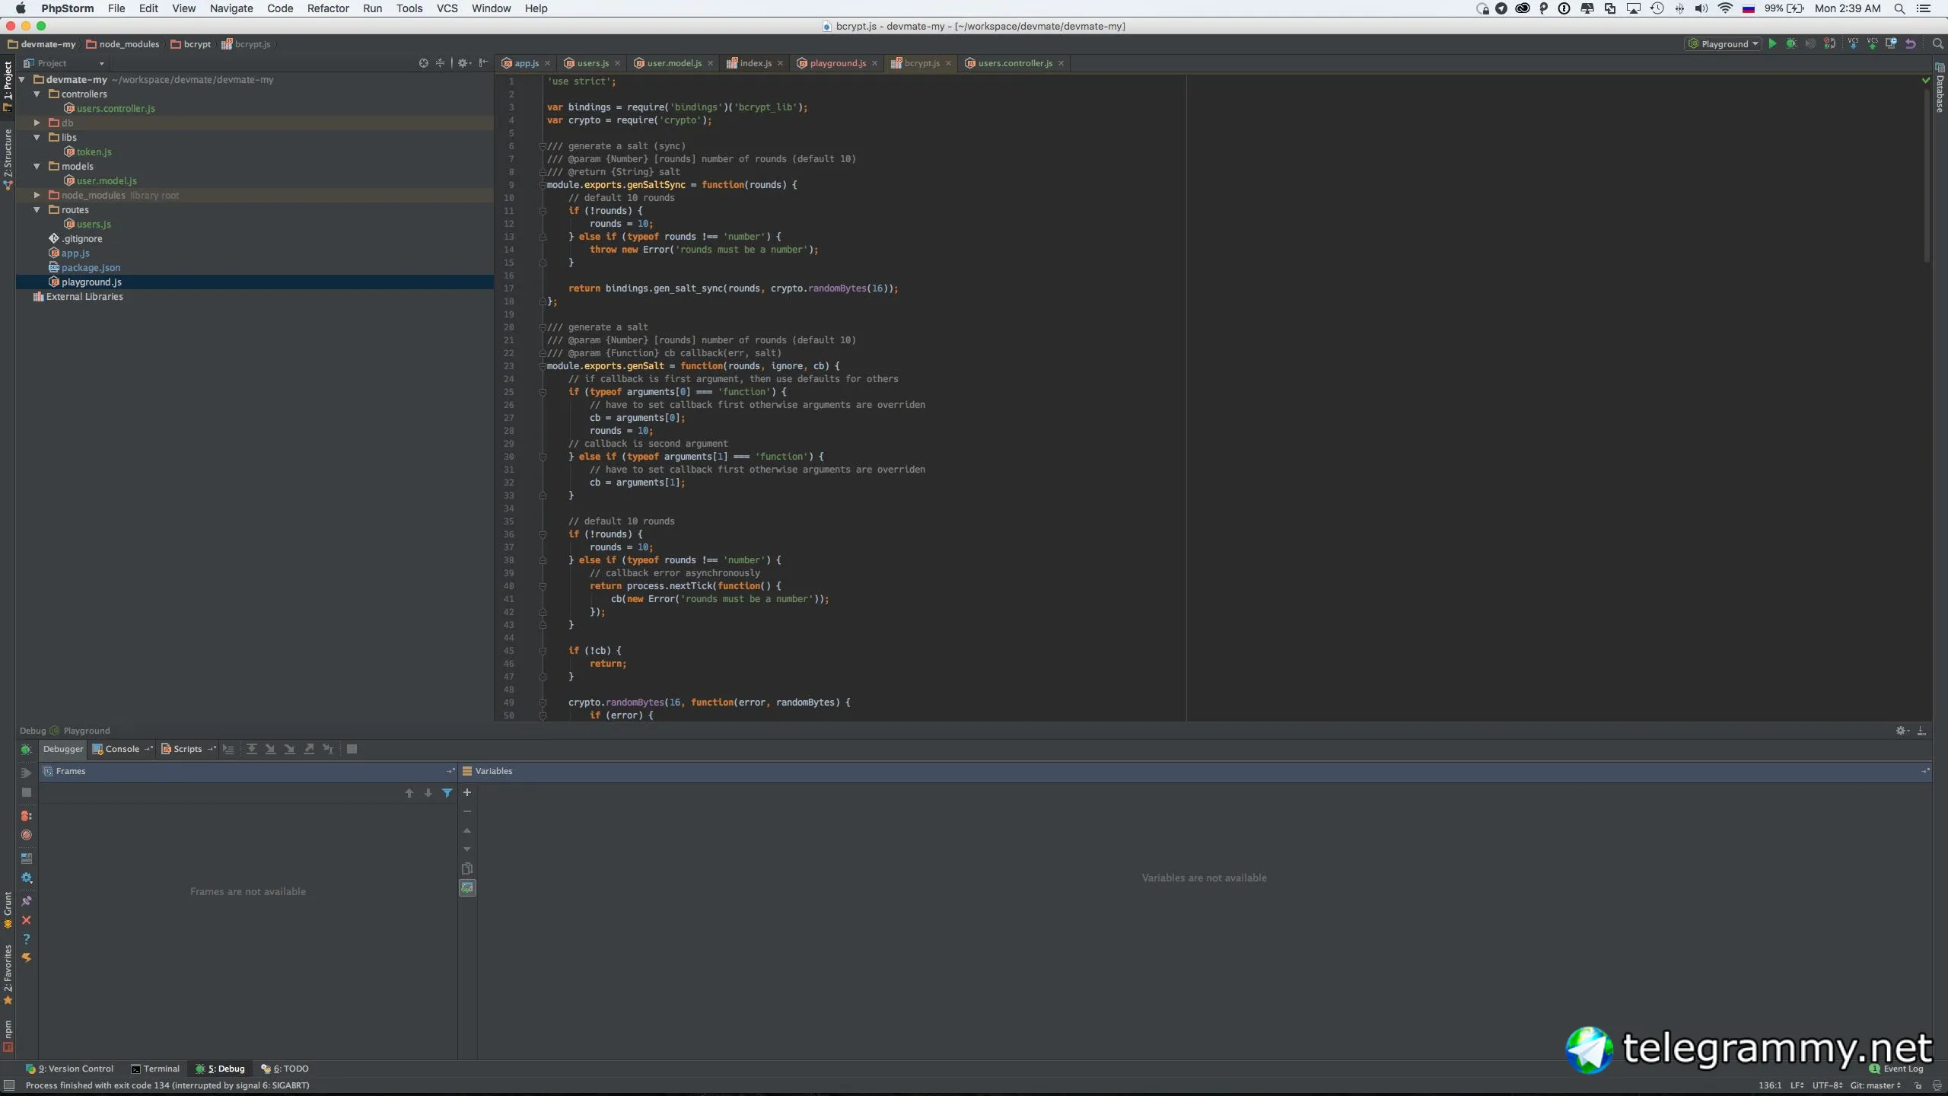
Task: Open the Refactor menu
Action: point(328,8)
